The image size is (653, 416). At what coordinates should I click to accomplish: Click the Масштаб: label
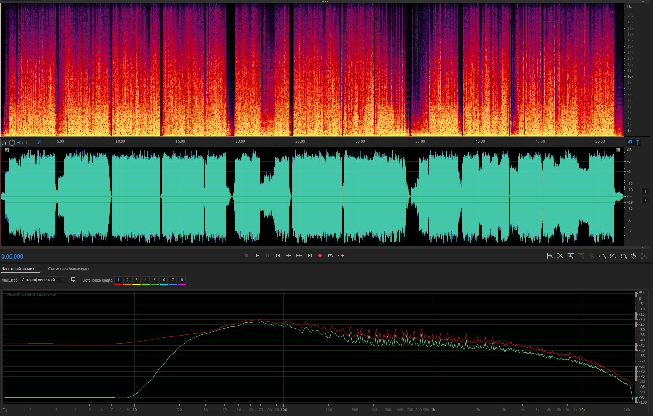10,280
